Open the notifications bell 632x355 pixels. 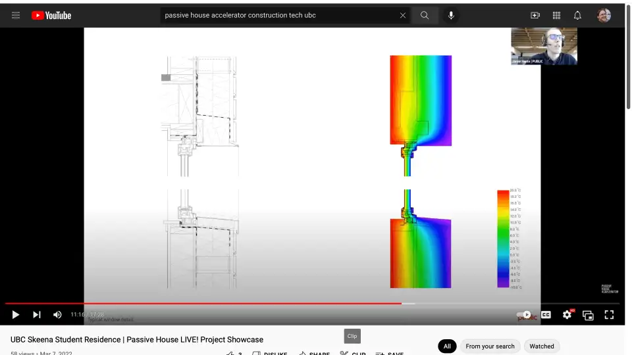577,15
